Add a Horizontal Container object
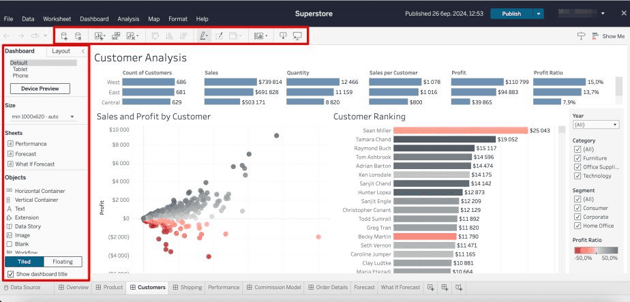The image size is (630, 302). tap(35, 191)
